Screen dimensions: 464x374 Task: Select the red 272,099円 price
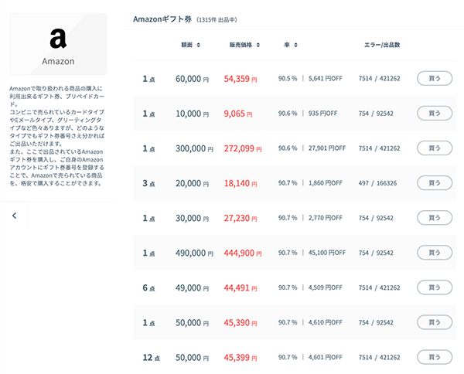(x=243, y=148)
